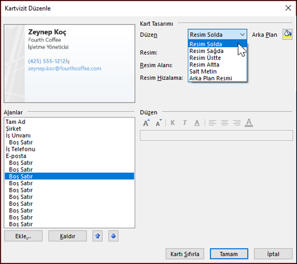297x264 pixels.
Task: Select Tam Ad in the fields list
Action: [x=69, y=122]
